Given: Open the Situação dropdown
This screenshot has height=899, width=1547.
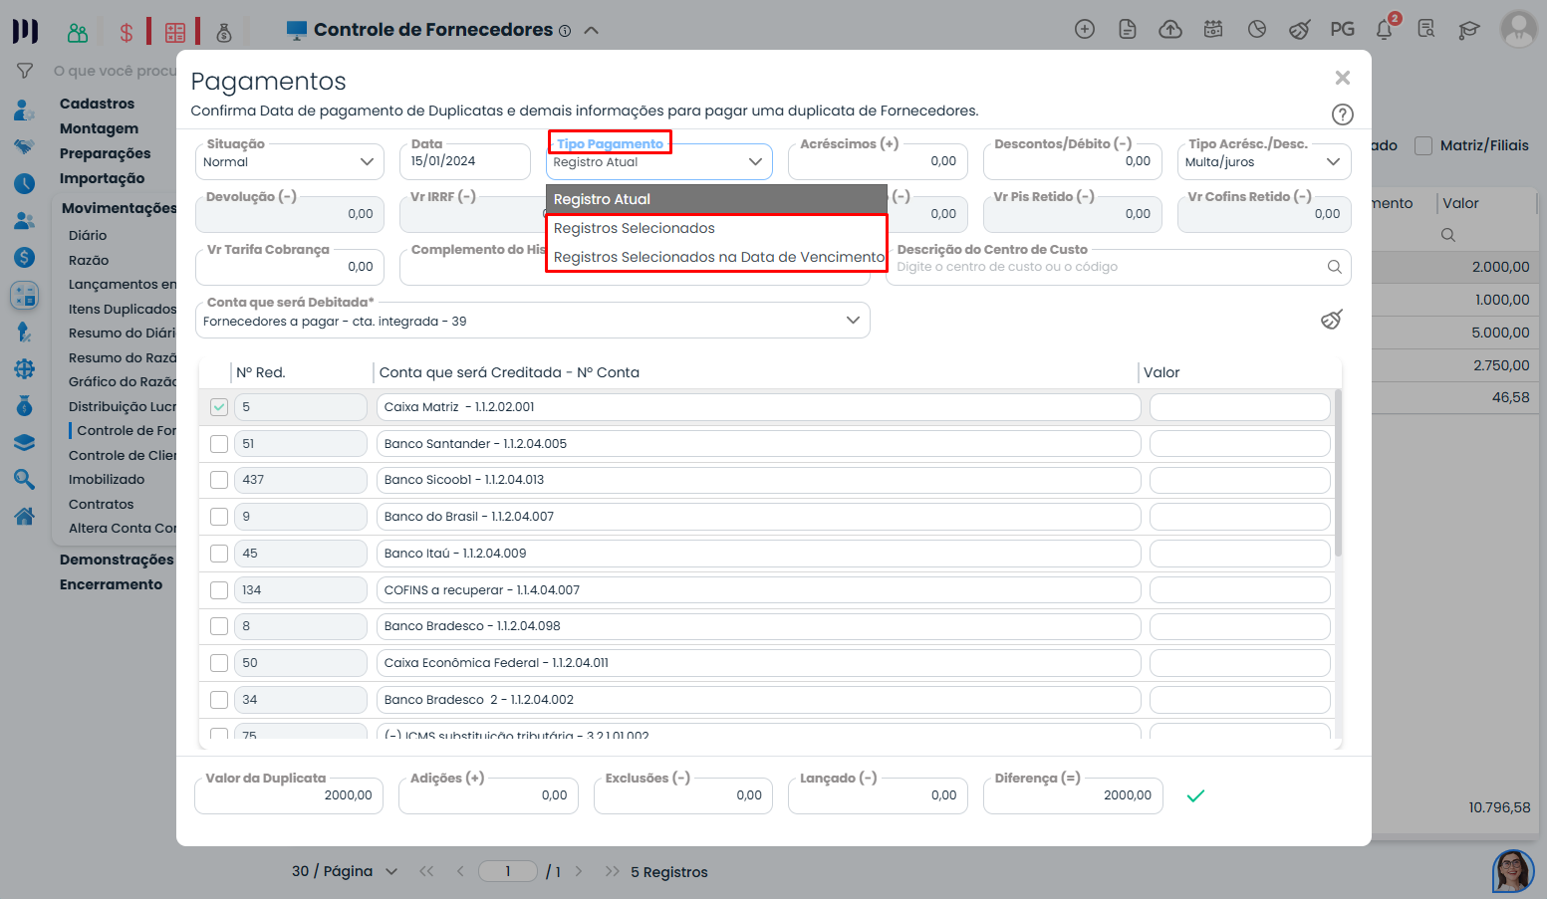Looking at the screenshot, I should click(289, 162).
